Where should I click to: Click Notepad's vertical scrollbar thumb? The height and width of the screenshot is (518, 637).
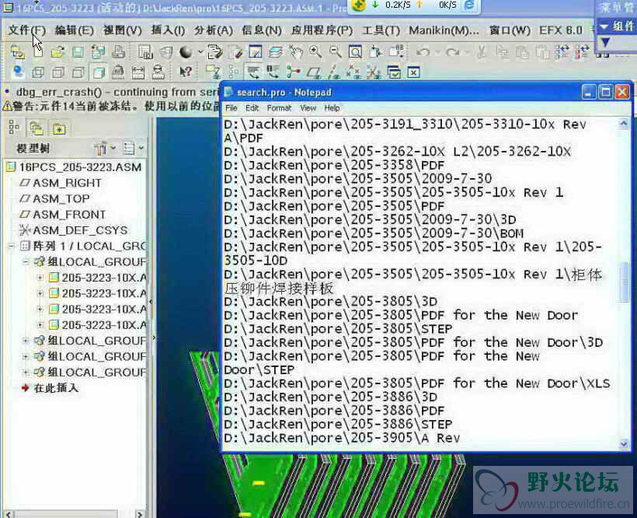624,282
